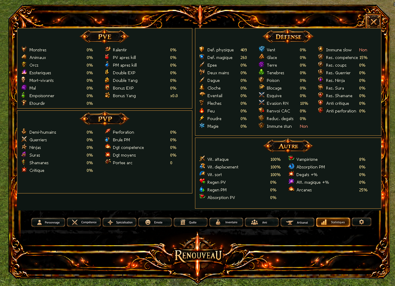The width and height of the screenshot is (395, 286).
Task: Click the Def. magique blue shield icon
Action: tap(202, 57)
